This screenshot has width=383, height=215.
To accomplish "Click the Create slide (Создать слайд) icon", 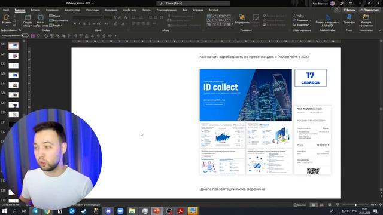I will pyautogui.click(x=28, y=17).
